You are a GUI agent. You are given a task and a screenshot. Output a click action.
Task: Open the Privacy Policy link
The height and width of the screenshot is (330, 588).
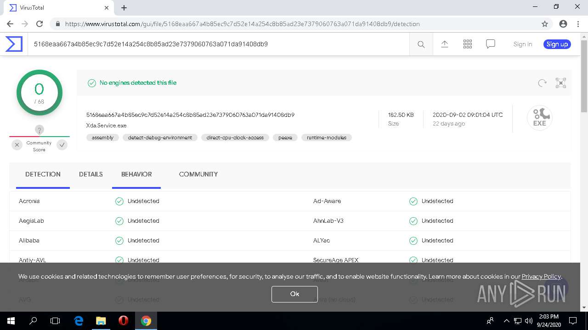click(x=541, y=276)
